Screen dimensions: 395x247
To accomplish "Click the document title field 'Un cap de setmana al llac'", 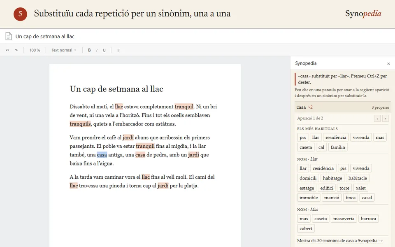I will (45, 36).
